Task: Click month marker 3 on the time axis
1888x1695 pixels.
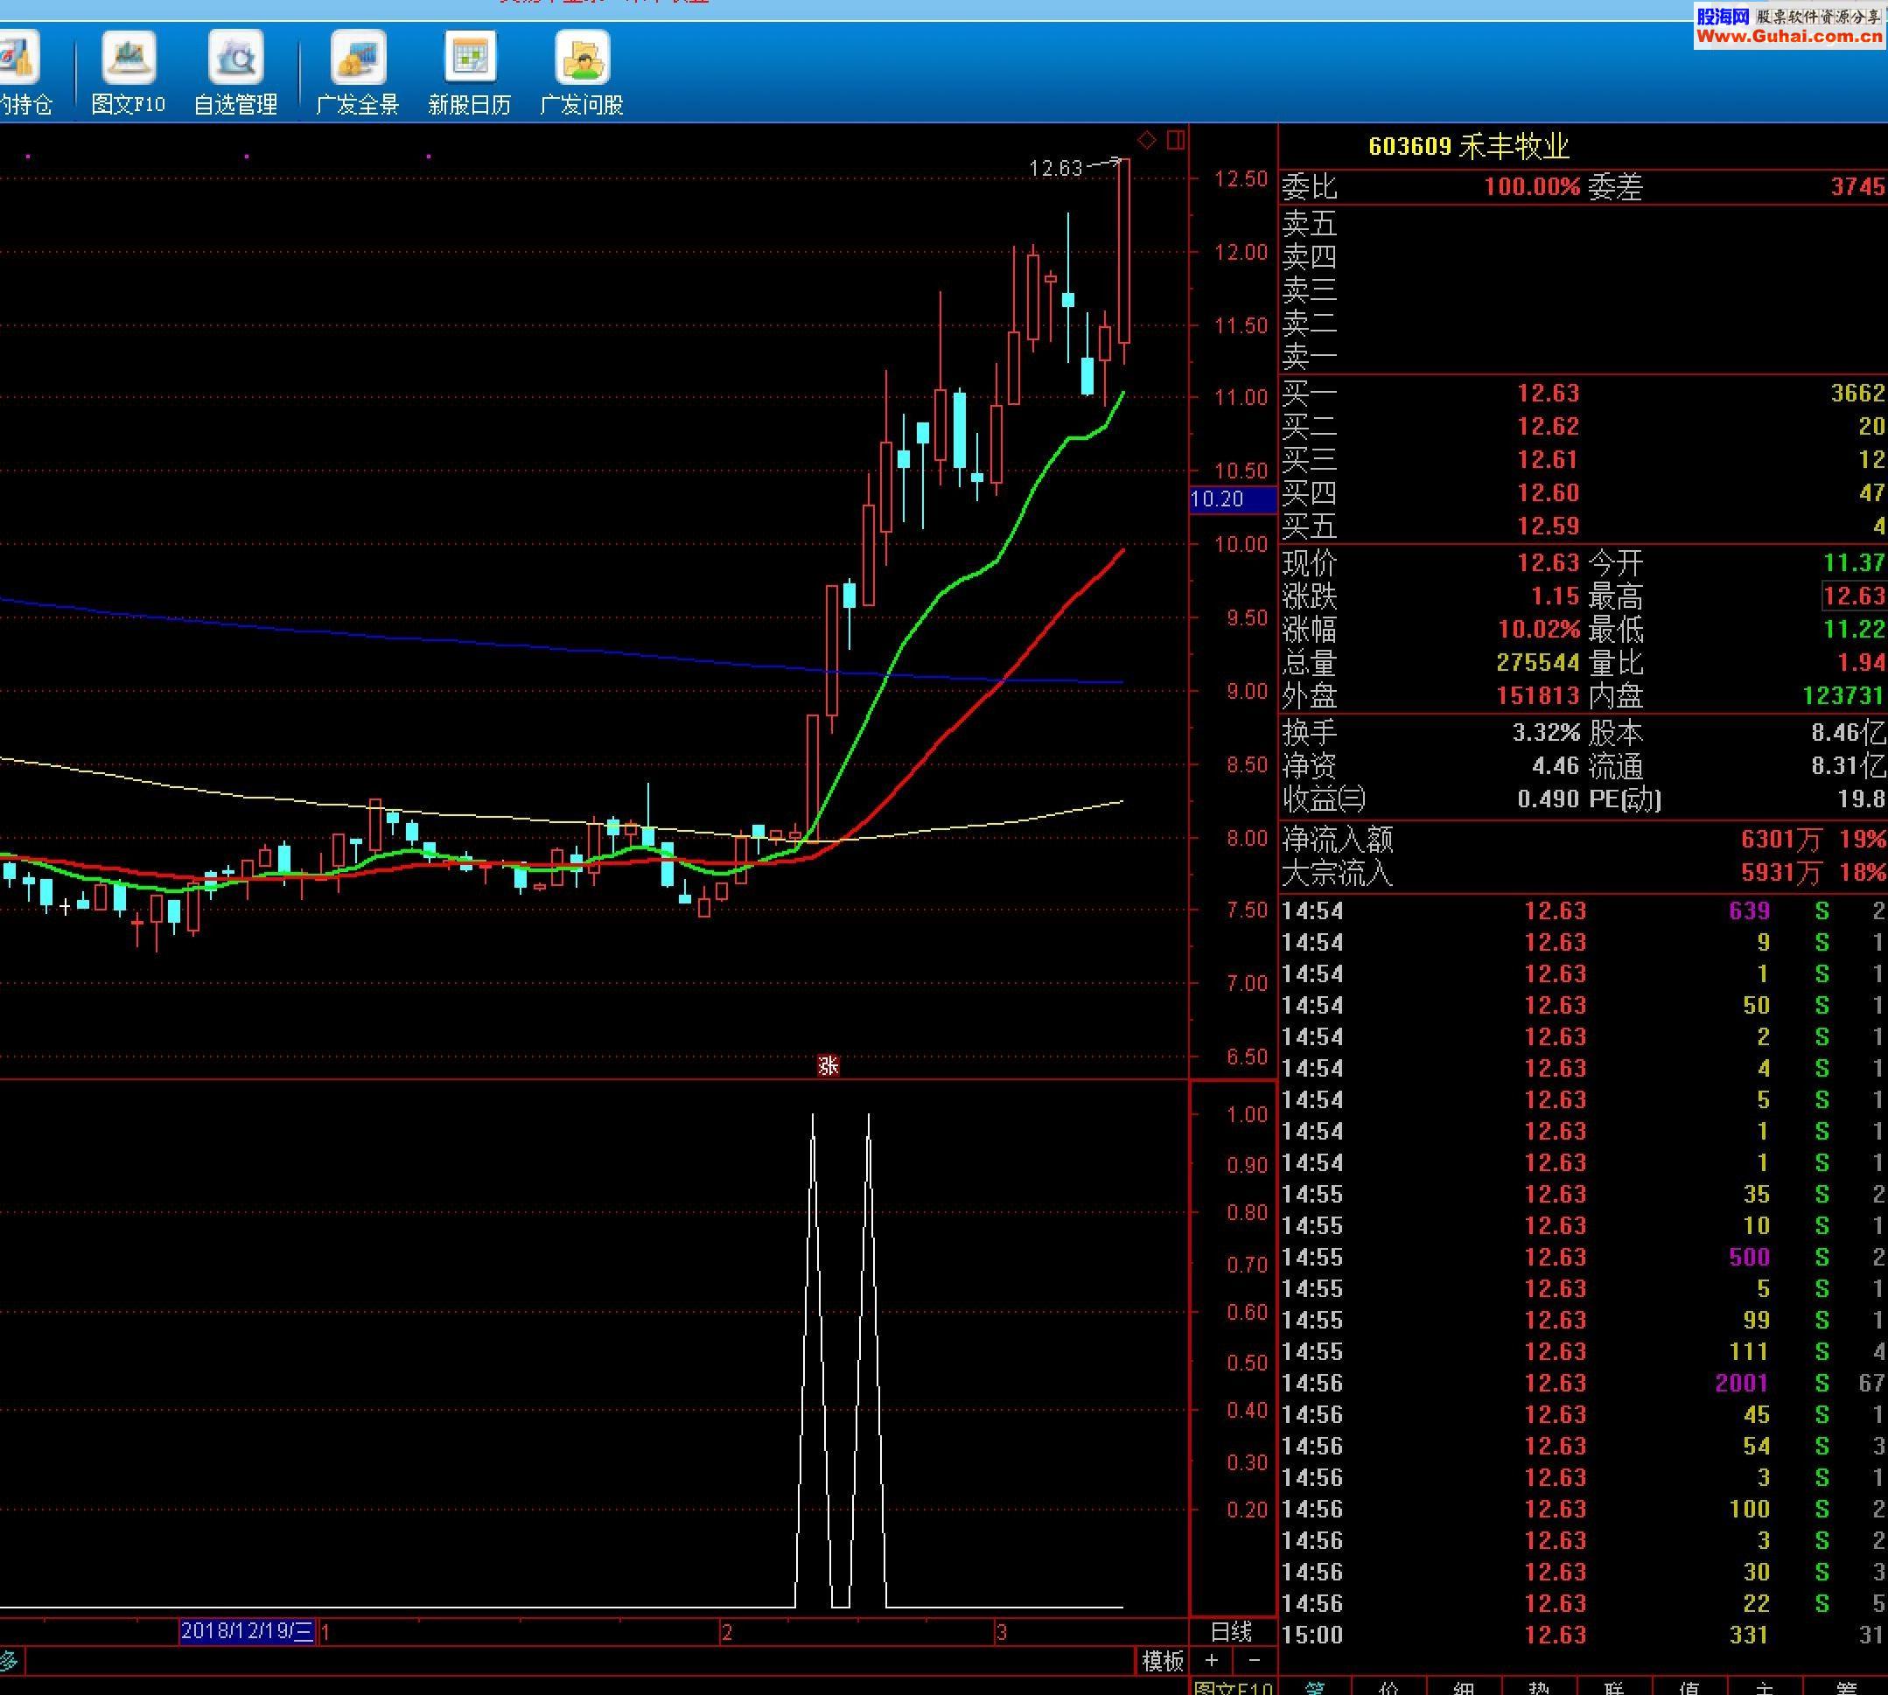Action: click(1001, 1633)
